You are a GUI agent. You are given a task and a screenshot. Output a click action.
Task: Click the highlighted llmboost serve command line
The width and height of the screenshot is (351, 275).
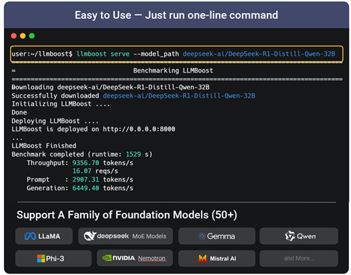(x=177, y=54)
